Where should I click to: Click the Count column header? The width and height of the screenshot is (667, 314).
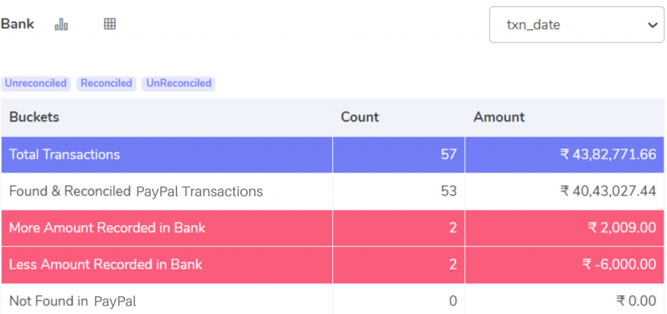pyautogui.click(x=360, y=117)
